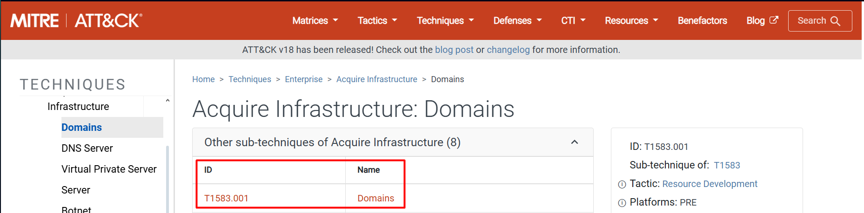Screen dimensions: 864x213
Task: Click the TECHNIQUES sidebar heading
Action: click(x=73, y=84)
